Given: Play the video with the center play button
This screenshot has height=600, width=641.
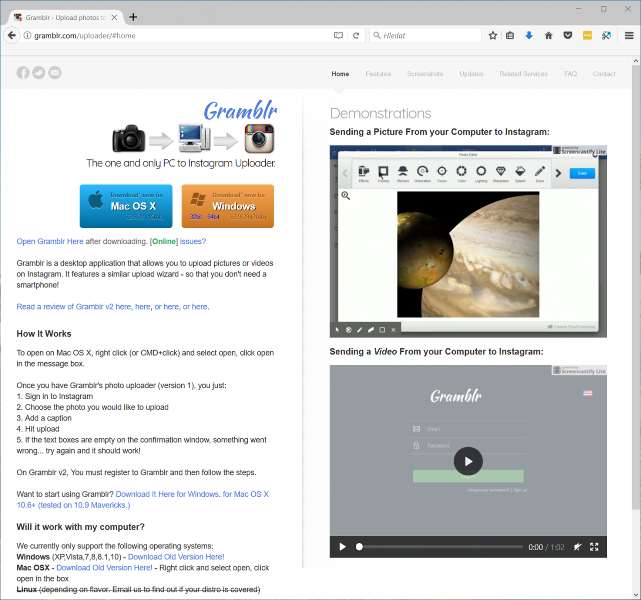Looking at the screenshot, I should (x=468, y=461).
